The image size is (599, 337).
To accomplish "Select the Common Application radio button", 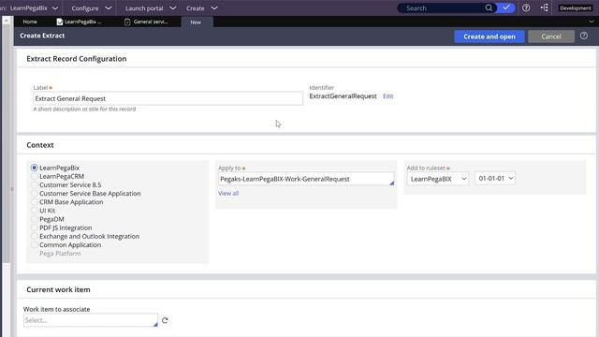I will click(x=34, y=245).
